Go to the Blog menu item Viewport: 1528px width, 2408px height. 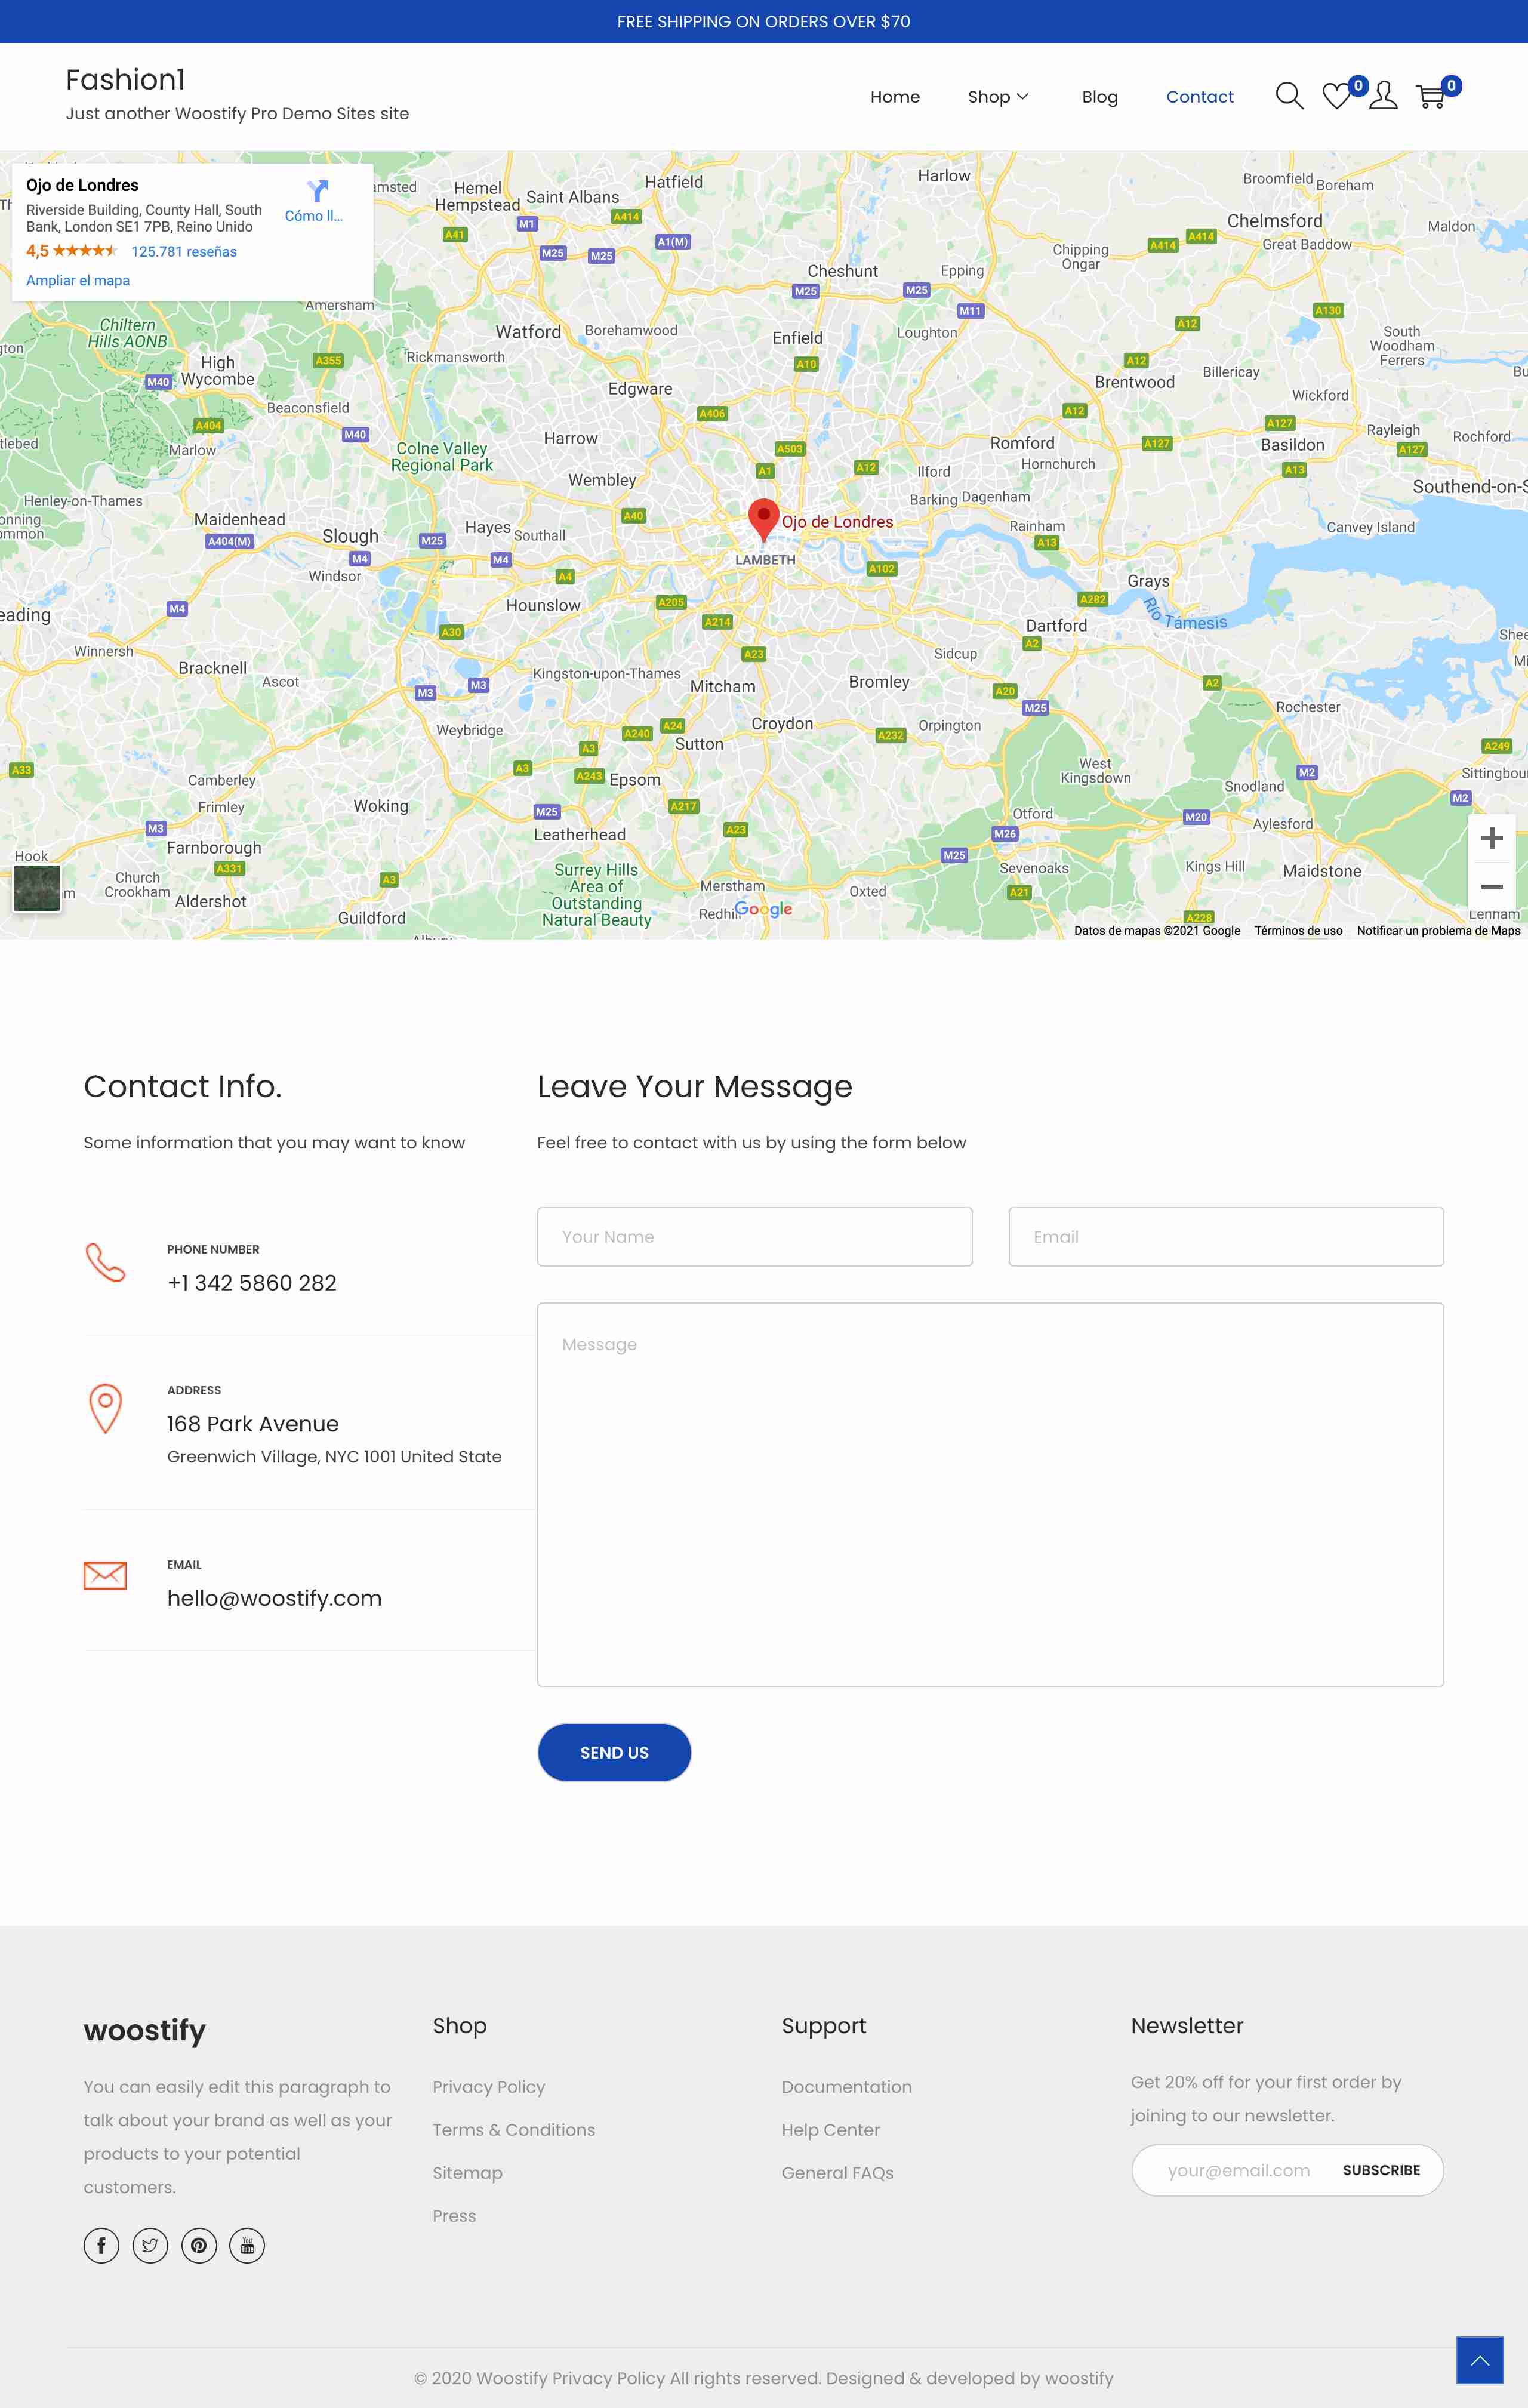1099,97
